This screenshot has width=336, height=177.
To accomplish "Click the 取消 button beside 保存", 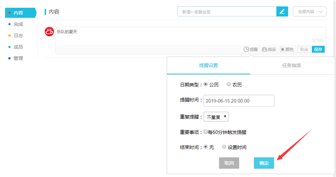I will [304, 49].
